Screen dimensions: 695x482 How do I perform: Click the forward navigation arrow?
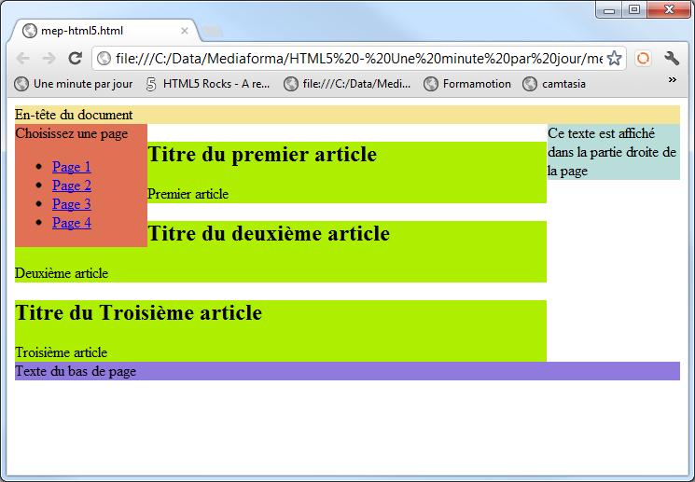pyautogui.click(x=49, y=58)
